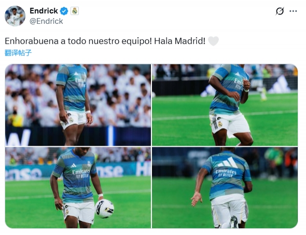Open the Grok explain-post icon

[x=280, y=11]
